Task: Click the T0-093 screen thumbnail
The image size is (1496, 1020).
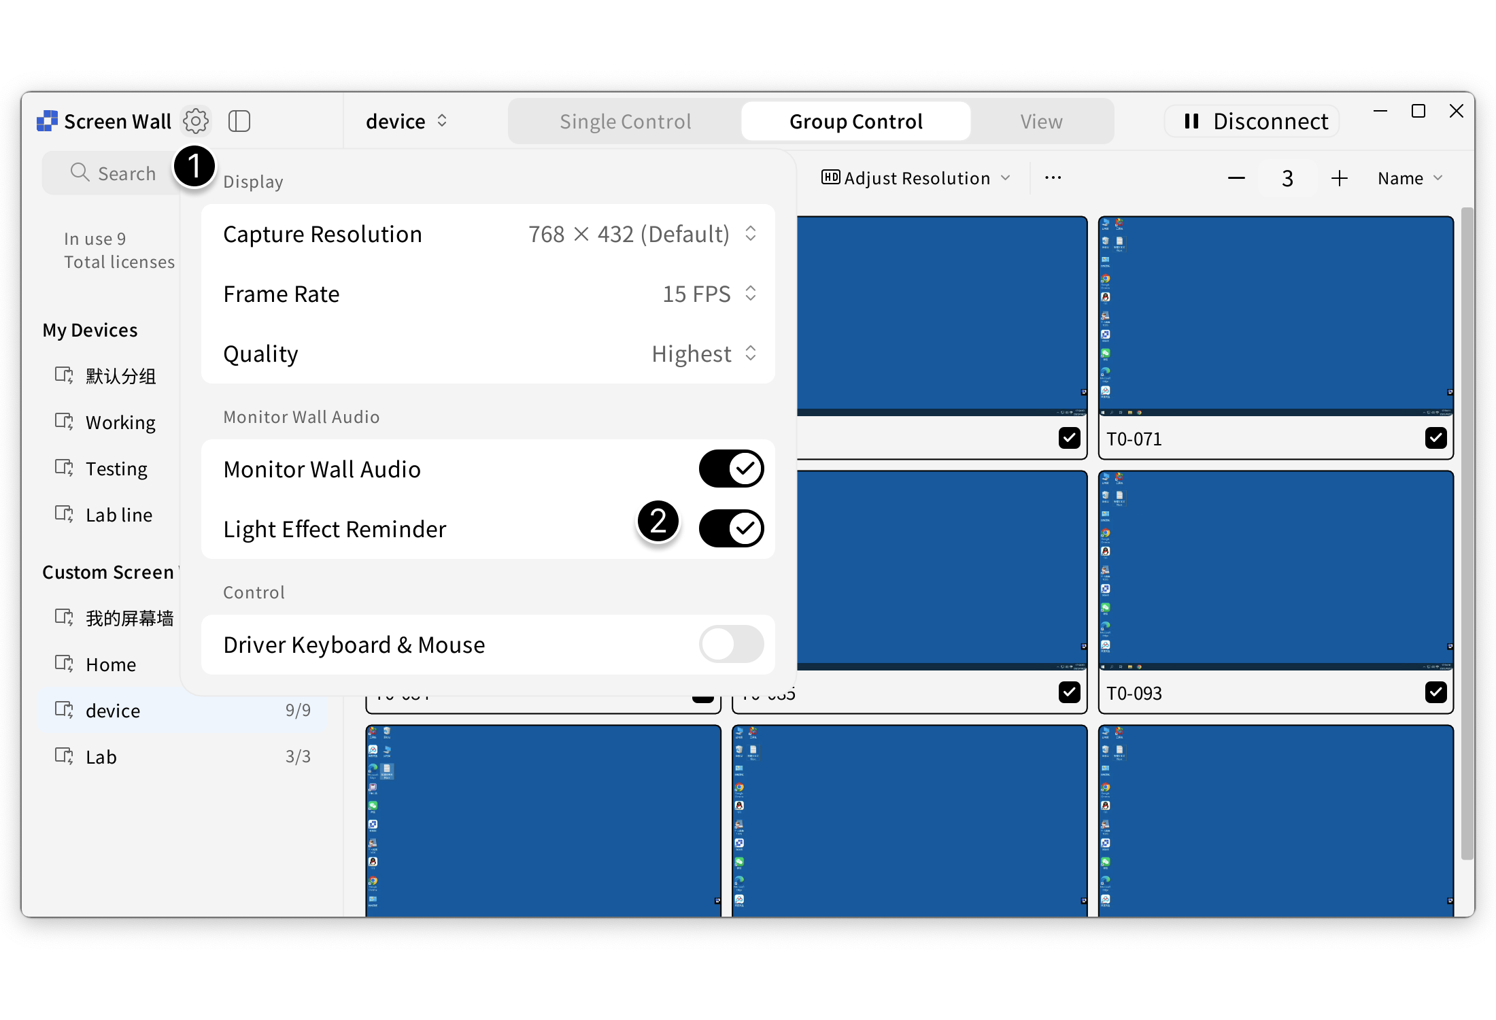Action: tap(1276, 571)
